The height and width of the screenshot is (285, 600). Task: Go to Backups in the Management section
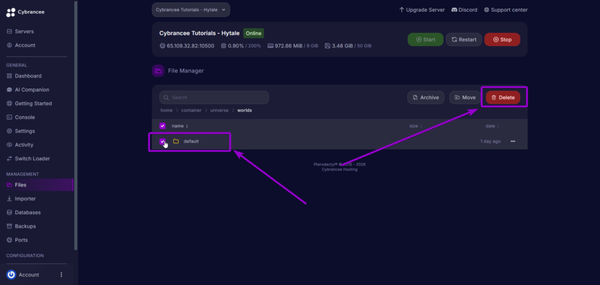point(25,226)
